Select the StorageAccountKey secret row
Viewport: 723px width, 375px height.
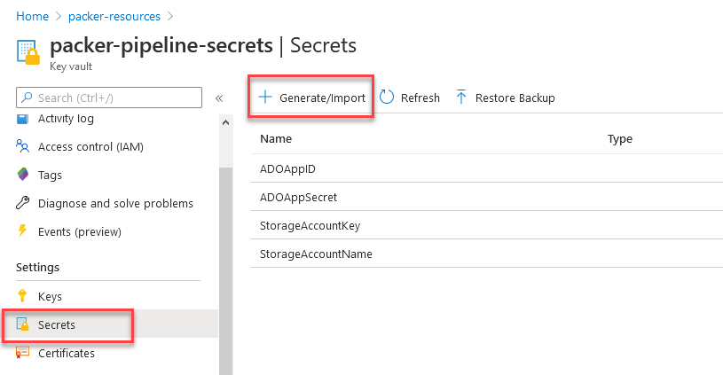tap(310, 225)
